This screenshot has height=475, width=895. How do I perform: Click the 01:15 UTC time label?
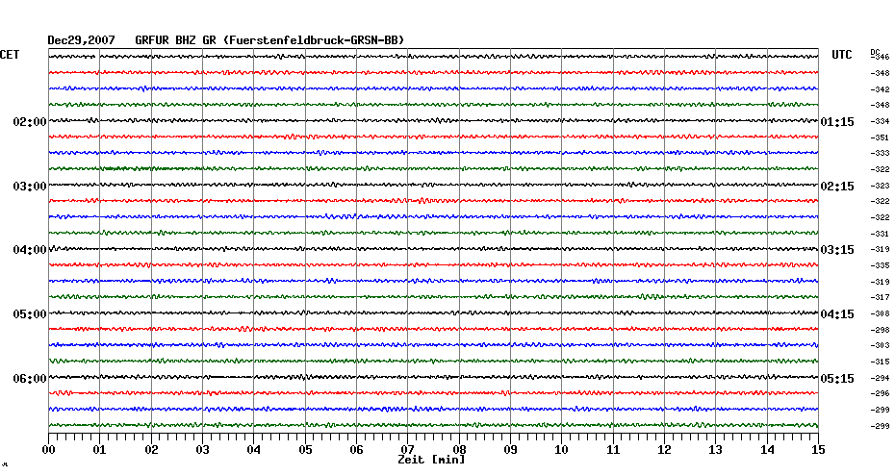tap(837, 122)
